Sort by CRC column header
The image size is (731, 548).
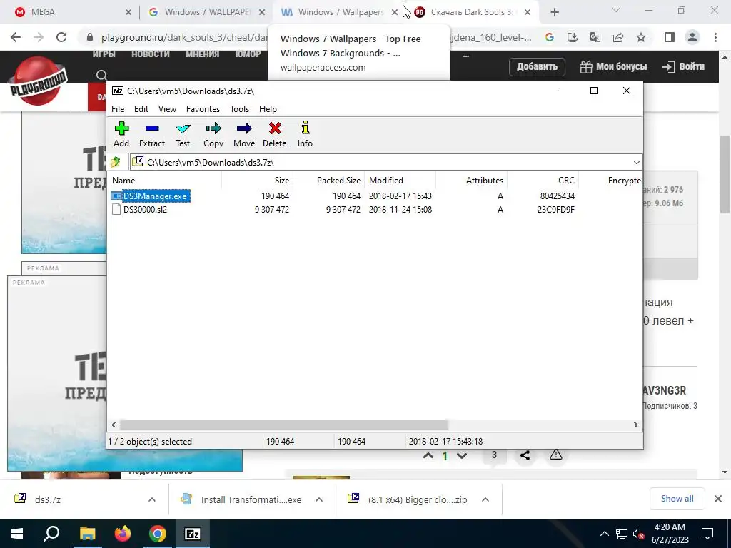coord(543,181)
